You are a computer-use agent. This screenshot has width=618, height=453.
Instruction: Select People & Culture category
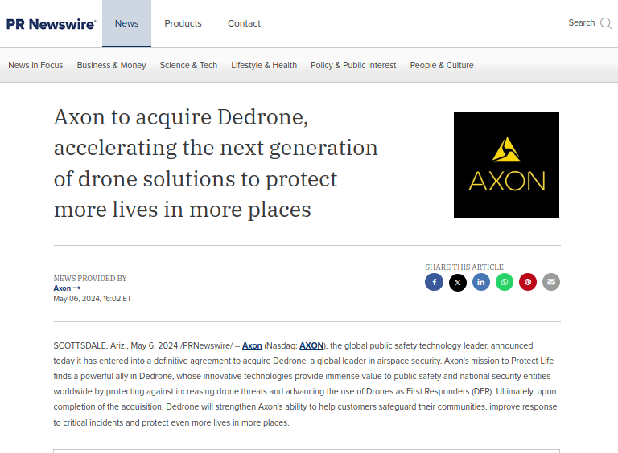(442, 65)
